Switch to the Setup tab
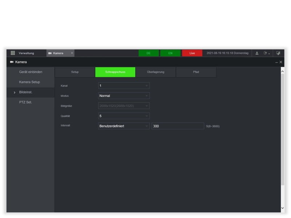The width and height of the screenshot is (291, 218). pyautogui.click(x=75, y=72)
